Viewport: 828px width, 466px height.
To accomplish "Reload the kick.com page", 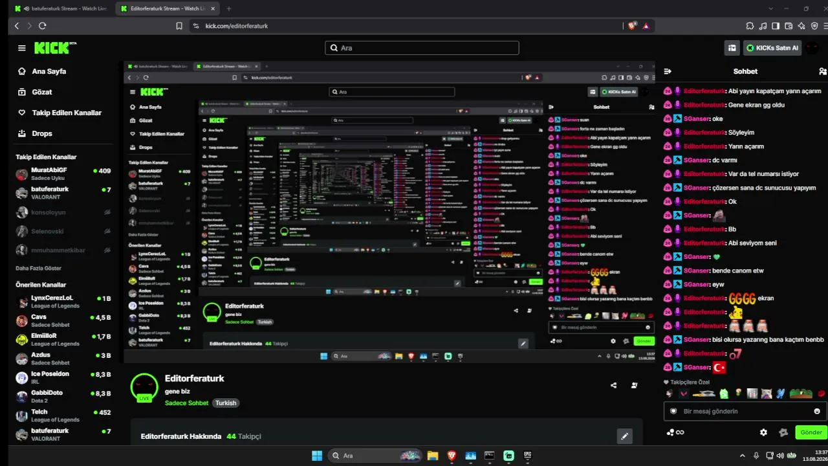I will click(x=42, y=26).
